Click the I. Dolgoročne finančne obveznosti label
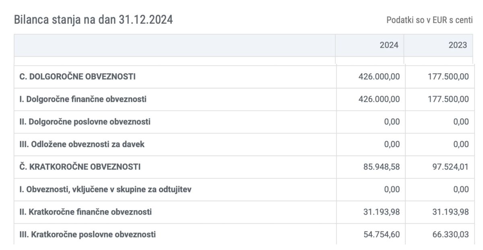The image size is (483, 250). (83, 99)
